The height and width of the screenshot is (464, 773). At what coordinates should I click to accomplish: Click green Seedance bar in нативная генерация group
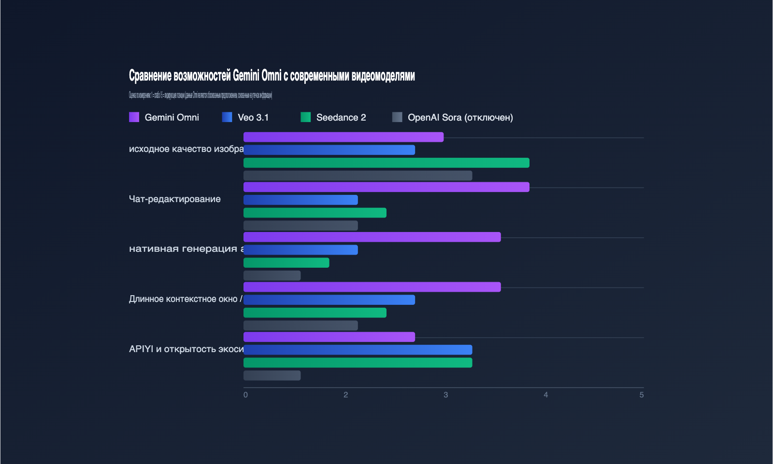click(x=286, y=263)
